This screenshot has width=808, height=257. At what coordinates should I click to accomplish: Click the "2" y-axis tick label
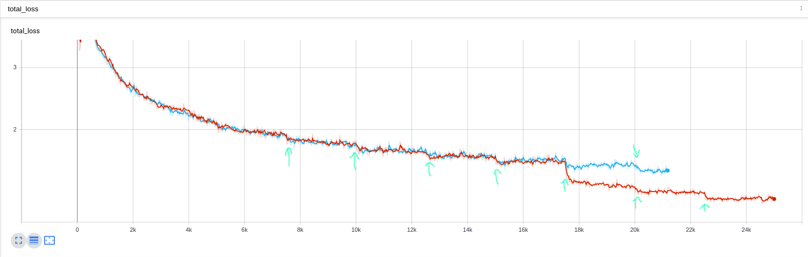15,129
